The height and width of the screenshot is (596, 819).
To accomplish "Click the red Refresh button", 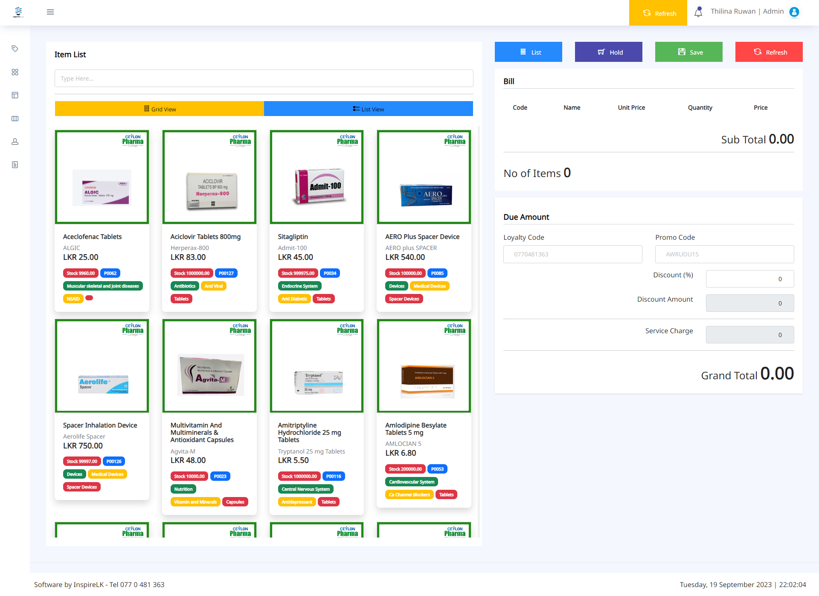I will tap(769, 52).
